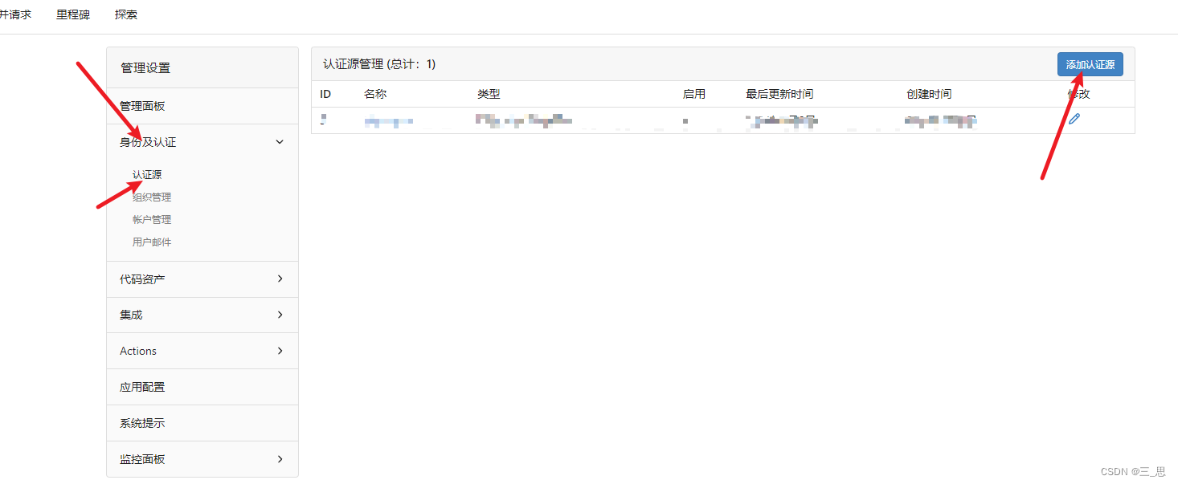The height and width of the screenshot is (484, 1178).
Task: Open the 探索 page from the top bar
Action: [x=125, y=14]
